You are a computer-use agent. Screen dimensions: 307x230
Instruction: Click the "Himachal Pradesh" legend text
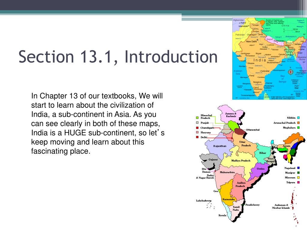(206, 116)
